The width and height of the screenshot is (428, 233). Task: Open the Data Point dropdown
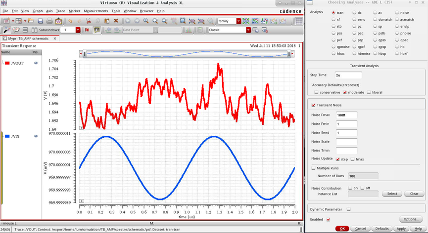tap(155, 30)
